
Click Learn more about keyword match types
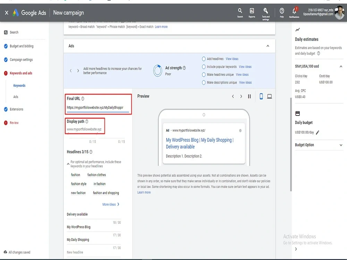[161, 27]
